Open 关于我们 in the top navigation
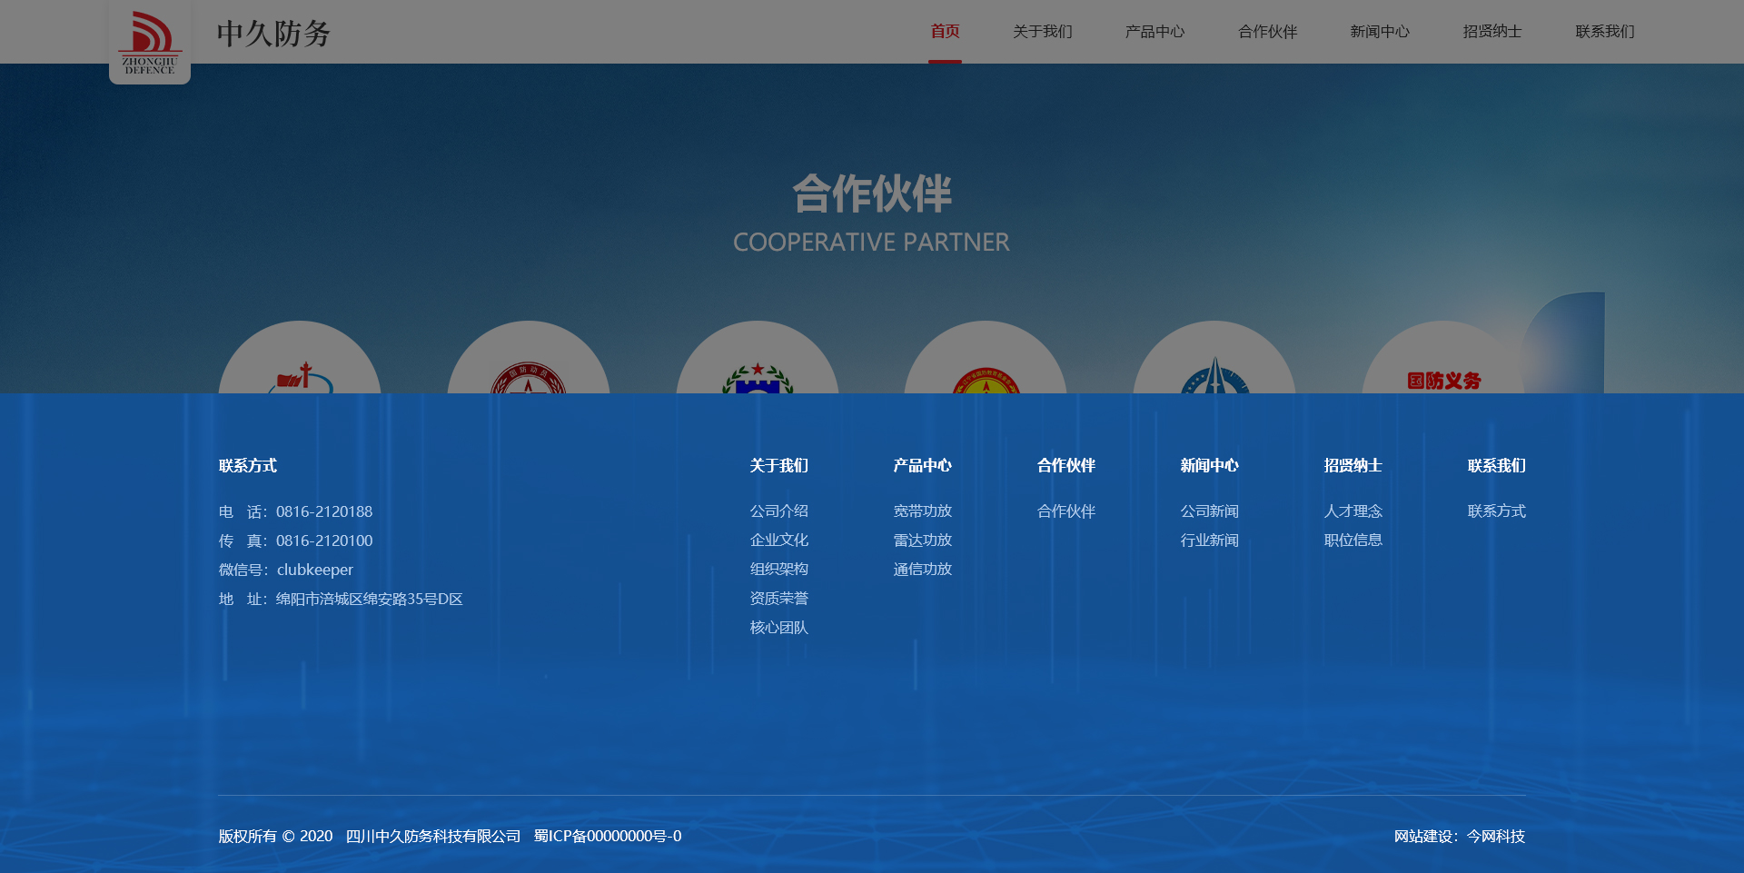 [x=1042, y=32]
